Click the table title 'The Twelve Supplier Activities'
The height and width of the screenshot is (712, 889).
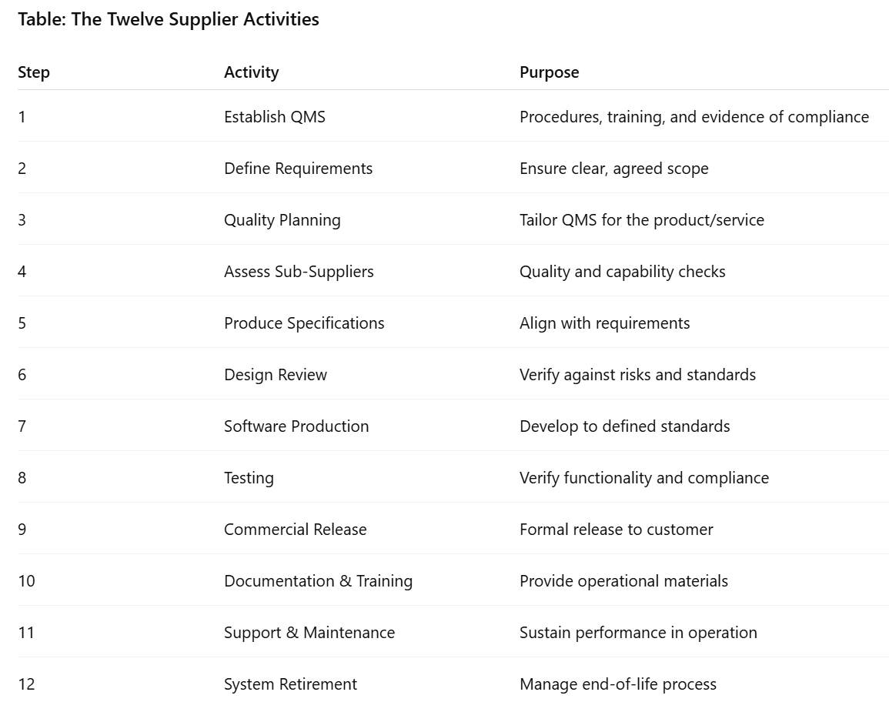pos(168,20)
